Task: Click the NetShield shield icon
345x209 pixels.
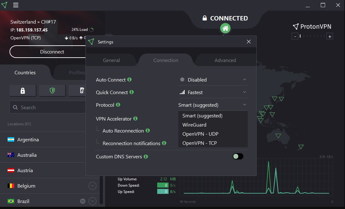Action: coord(52,91)
